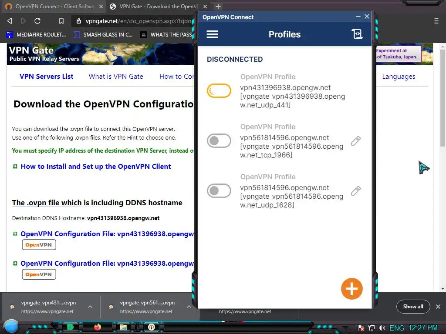Click the scrollbar down arrow
This screenshot has height=334, width=446.
tap(443, 289)
